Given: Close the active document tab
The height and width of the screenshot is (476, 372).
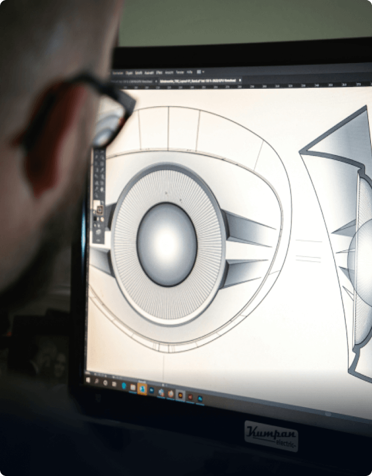Looking at the screenshot, I should tap(240, 80).
